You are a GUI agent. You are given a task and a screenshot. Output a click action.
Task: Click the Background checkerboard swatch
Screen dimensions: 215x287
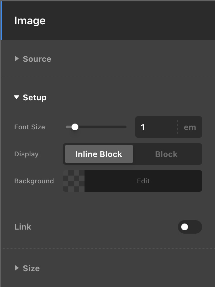tap(74, 181)
